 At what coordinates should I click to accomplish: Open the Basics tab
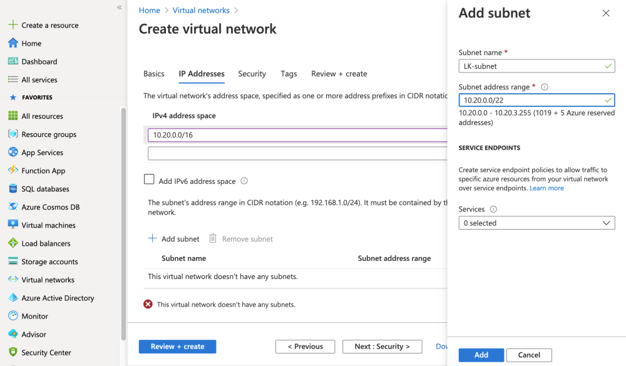click(154, 74)
